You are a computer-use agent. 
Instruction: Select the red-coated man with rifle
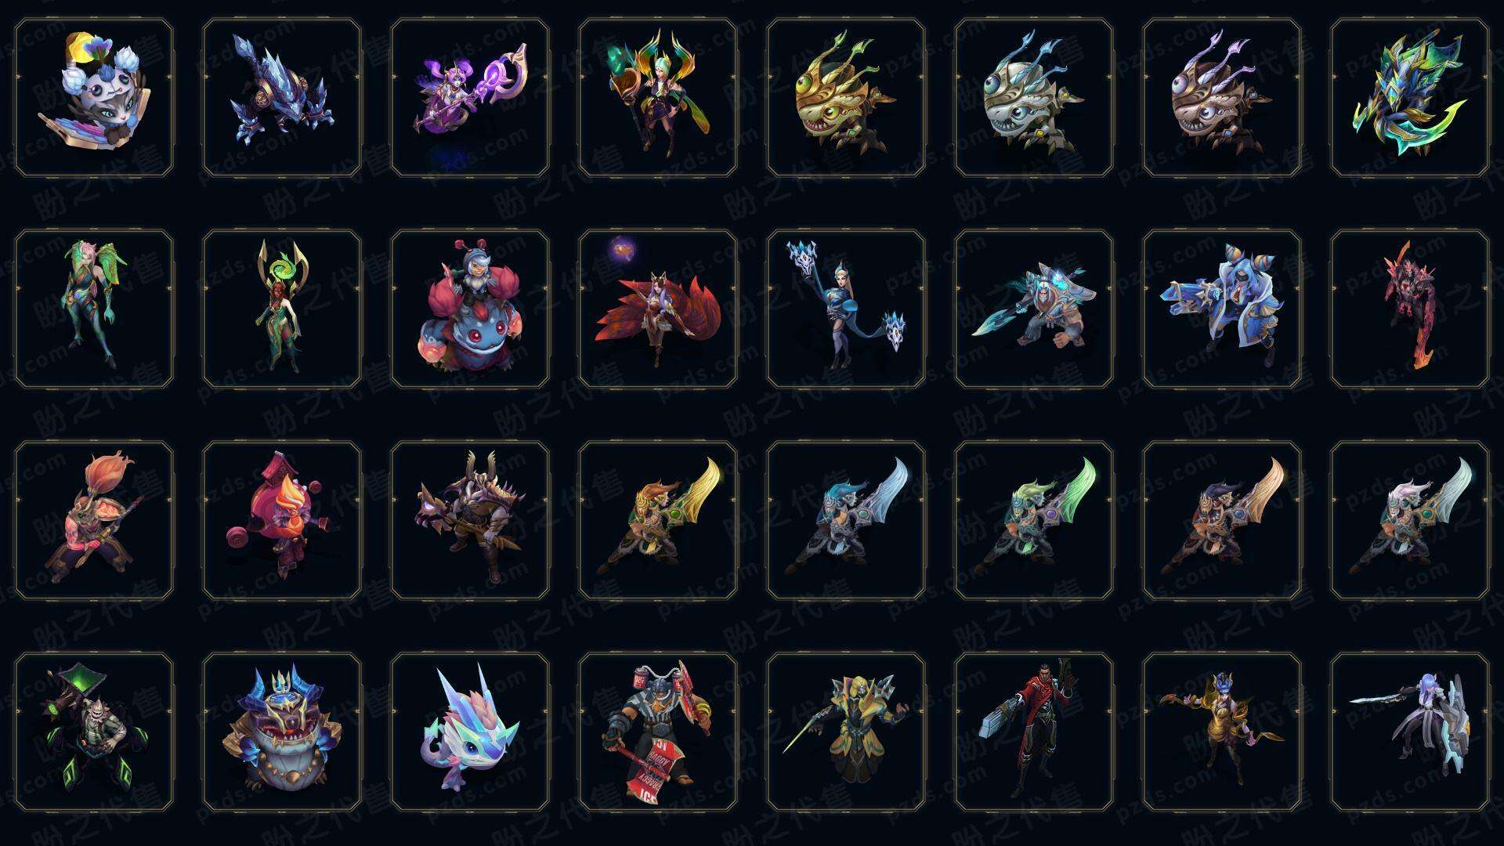click(1034, 732)
